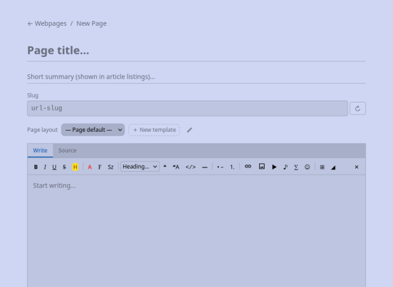Apply underline formatting
393x287 pixels.
54,167
